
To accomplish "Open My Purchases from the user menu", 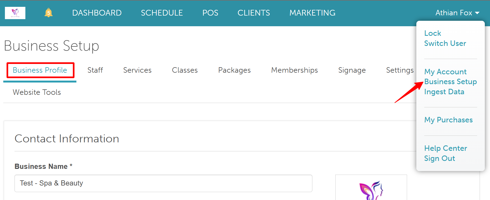I will click(449, 120).
